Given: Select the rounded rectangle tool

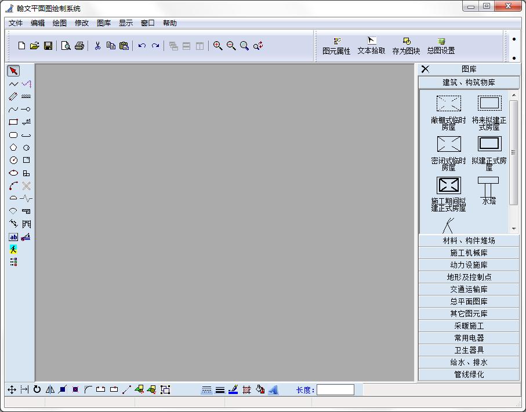Looking at the screenshot, I should coord(13,135).
